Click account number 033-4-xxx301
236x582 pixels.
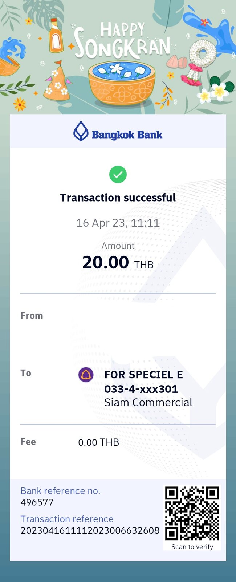[x=141, y=389]
